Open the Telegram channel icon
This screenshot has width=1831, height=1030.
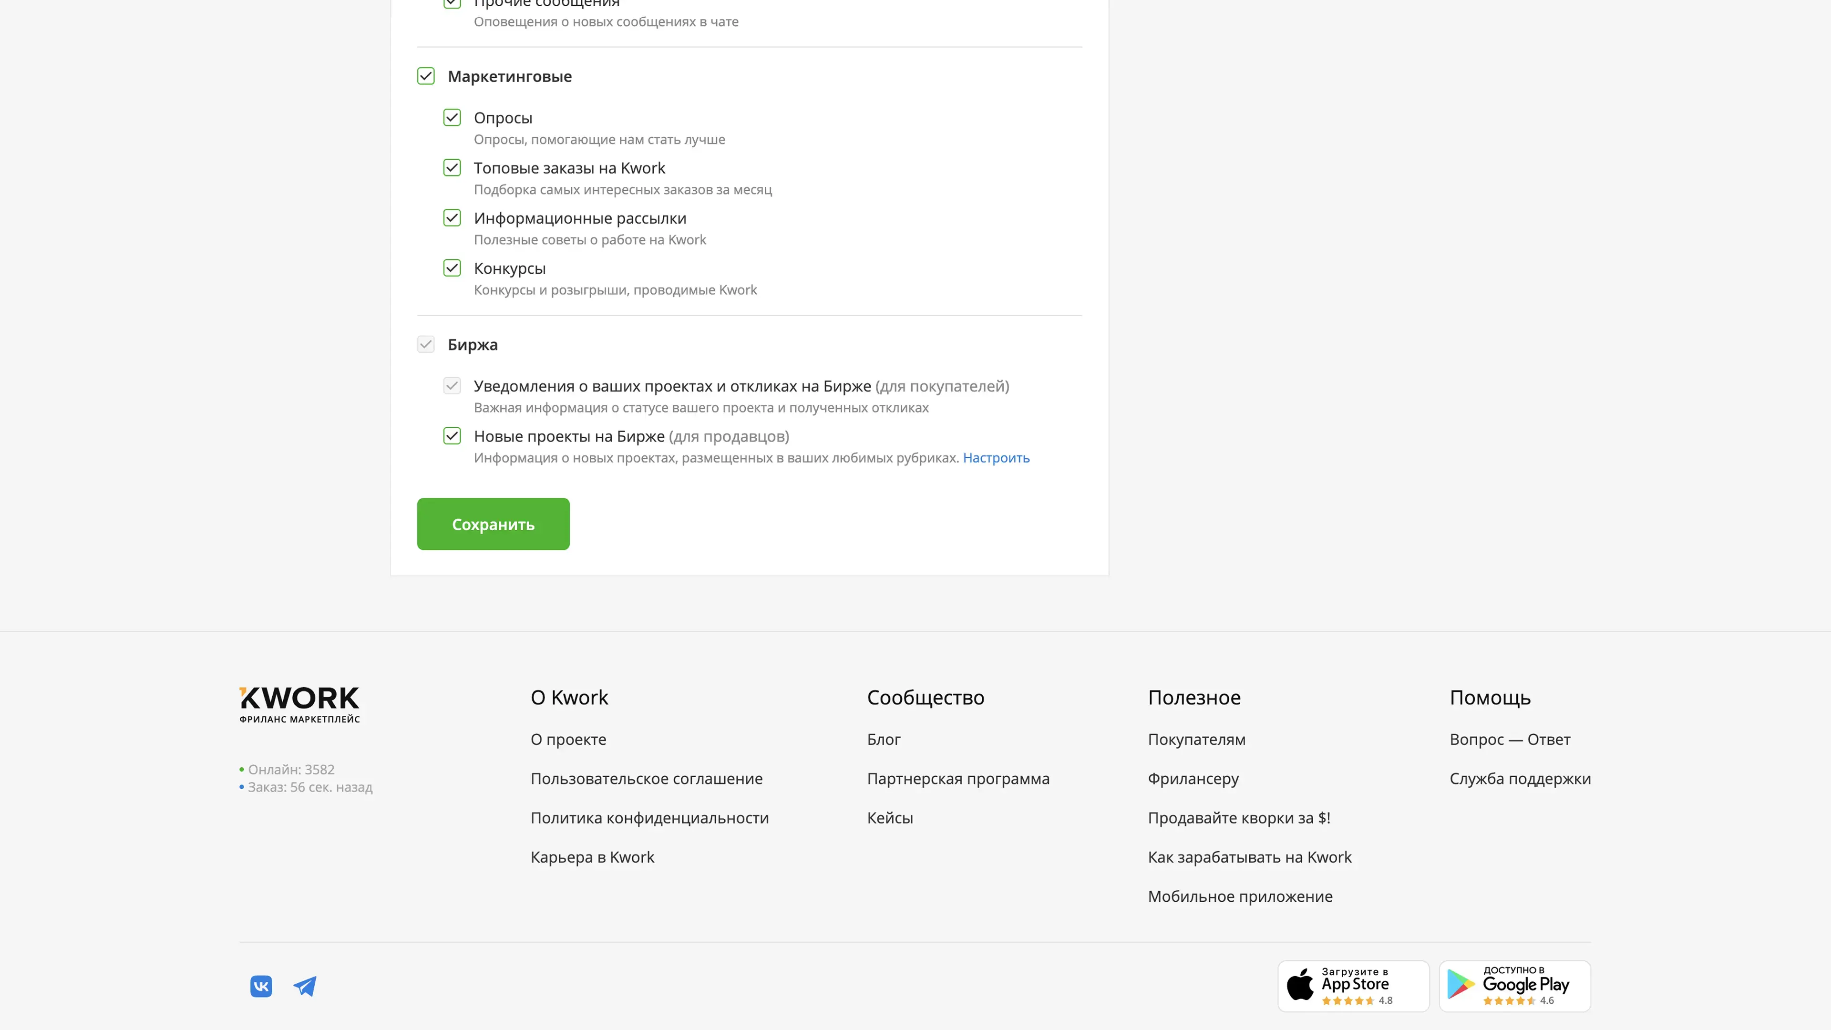(x=305, y=986)
